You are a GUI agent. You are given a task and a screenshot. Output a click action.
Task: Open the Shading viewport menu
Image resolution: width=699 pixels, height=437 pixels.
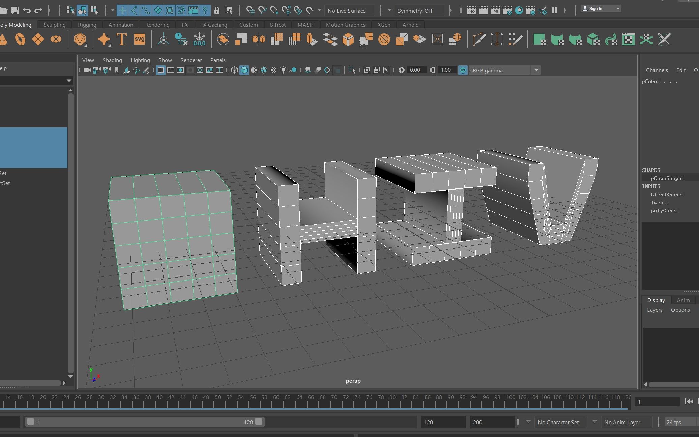click(x=112, y=60)
